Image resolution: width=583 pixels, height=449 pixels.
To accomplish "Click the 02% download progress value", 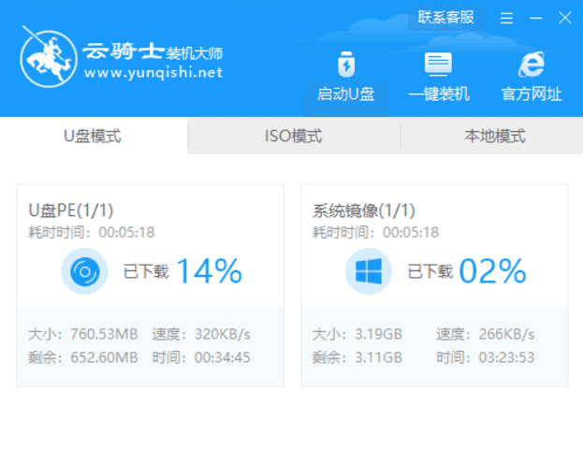I will 492,271.
